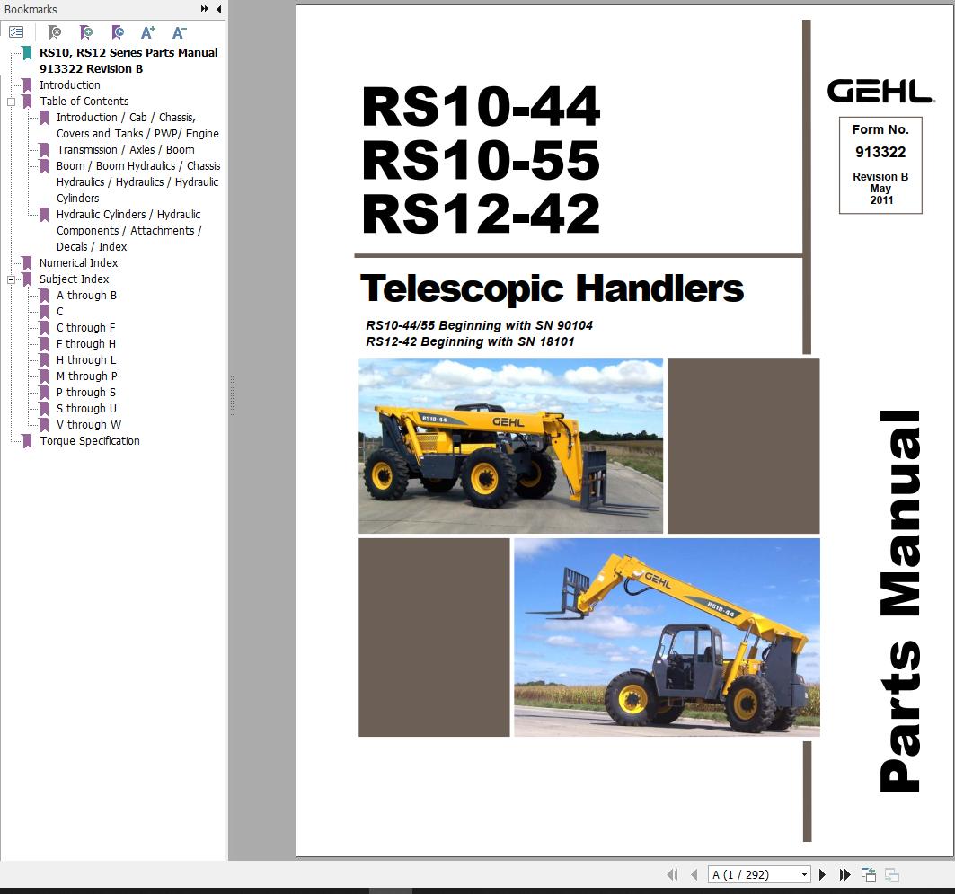This screenshot has height=894, width=955.
Task: Open the C through F bookmark
Action: click(86, 328)
